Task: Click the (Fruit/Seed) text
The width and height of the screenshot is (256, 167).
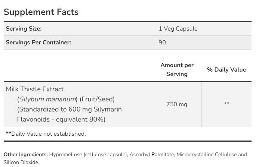Action: (x=97, y=99)
